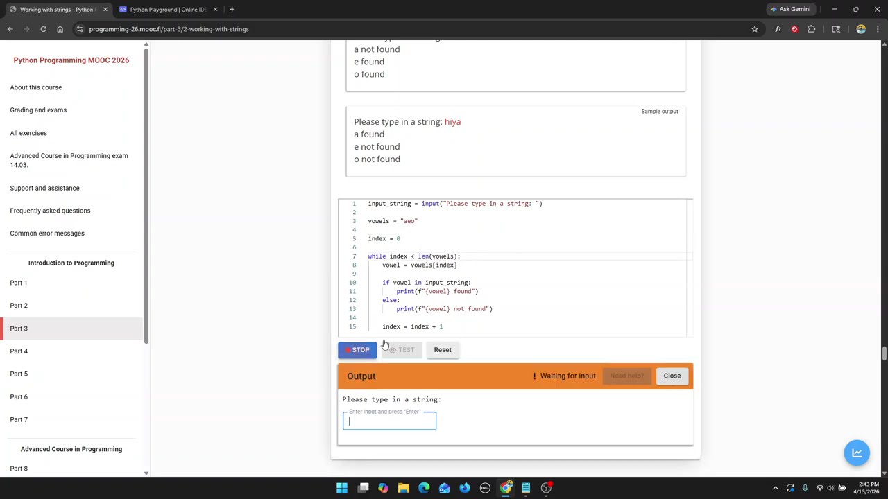Open the Chrome extensions puzzle menu
Screen dimensions: 888x499
tap(811, 29)
